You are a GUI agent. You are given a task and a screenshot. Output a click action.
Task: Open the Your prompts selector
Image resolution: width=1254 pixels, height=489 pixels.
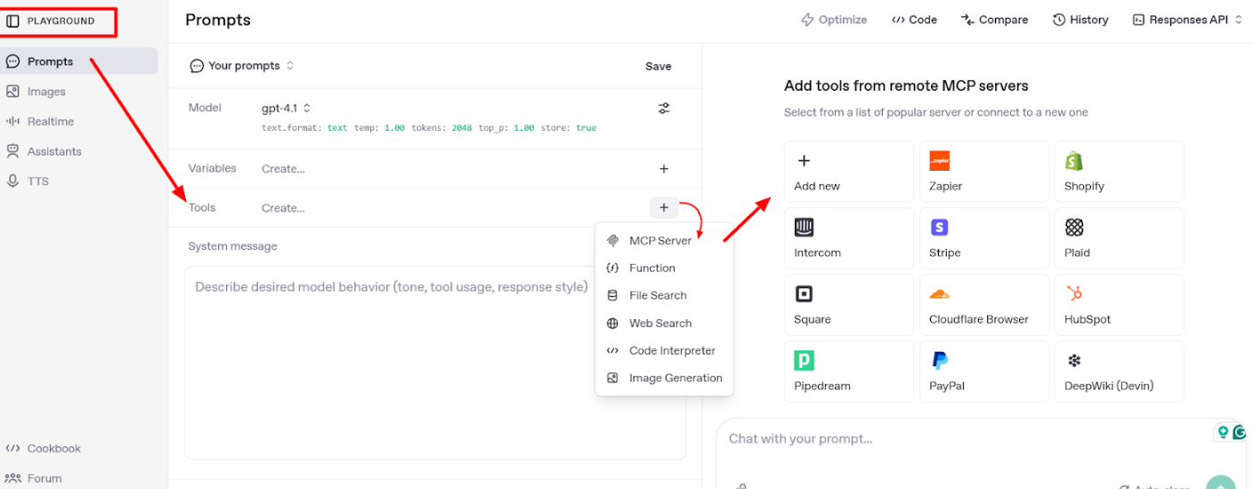242,66
